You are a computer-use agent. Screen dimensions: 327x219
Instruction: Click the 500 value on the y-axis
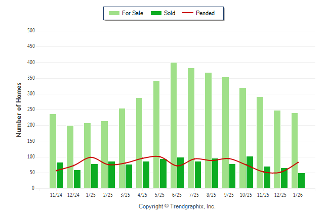click(30, 31)
